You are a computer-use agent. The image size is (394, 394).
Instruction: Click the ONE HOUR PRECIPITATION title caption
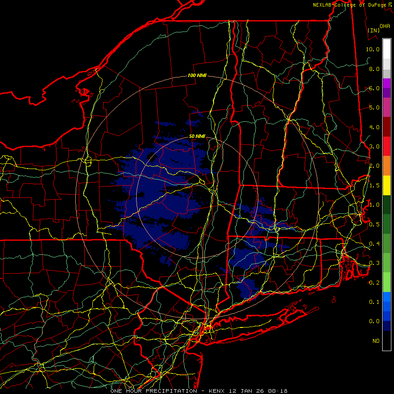point(154,391)
